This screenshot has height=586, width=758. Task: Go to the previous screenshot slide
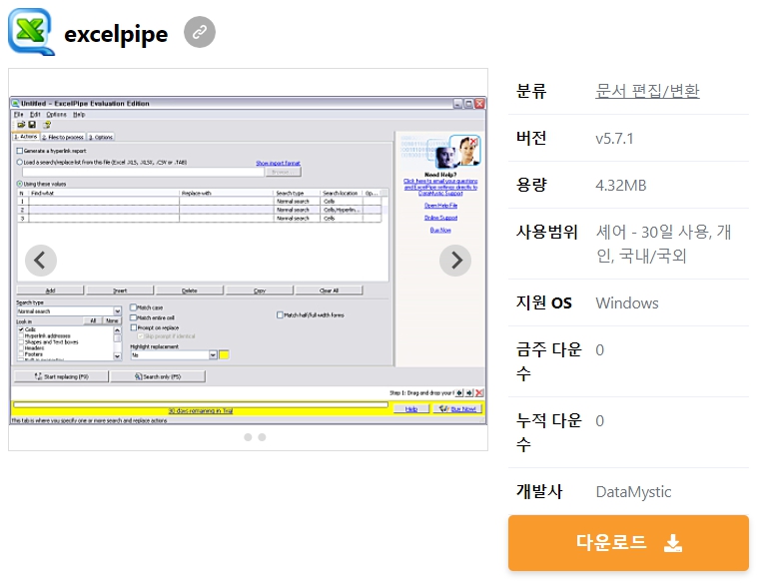pyautogui.click(x=41, y=261)
